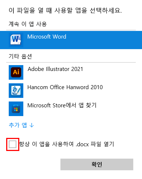
Task: Select the Microsoft Word app icon
Action: click(16, 40)
